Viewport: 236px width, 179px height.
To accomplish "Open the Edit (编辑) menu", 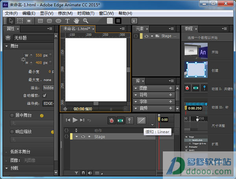I will pyautogui.click(x=29, y=13).
